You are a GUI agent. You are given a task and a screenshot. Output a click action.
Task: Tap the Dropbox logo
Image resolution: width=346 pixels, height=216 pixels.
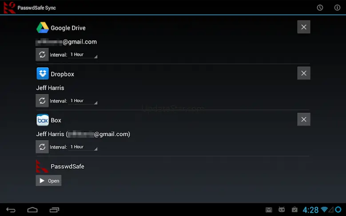[x=43, y=73]
